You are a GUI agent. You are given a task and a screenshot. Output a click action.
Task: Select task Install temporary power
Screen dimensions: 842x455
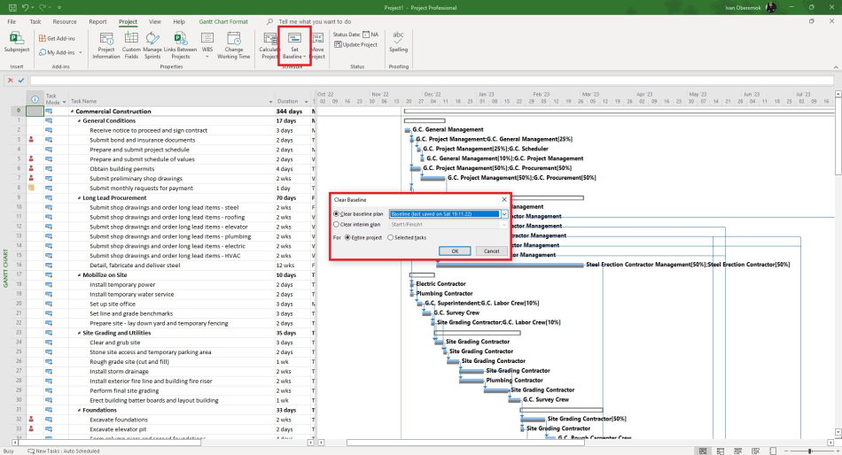pos(122,285)
